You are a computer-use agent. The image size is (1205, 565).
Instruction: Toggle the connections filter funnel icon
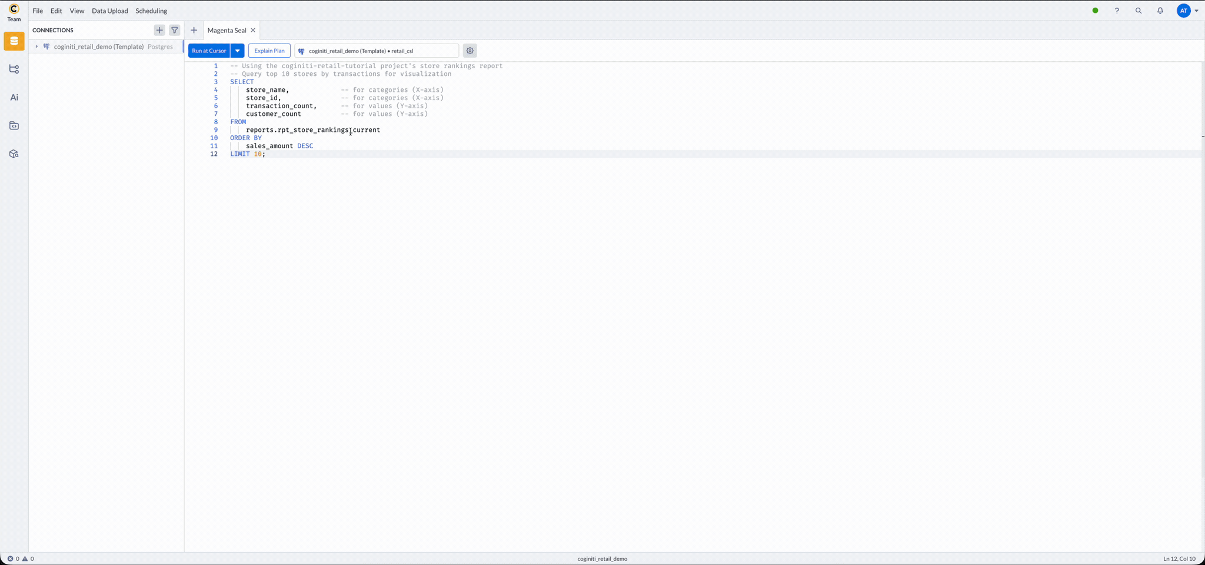(x=175, y=30)
